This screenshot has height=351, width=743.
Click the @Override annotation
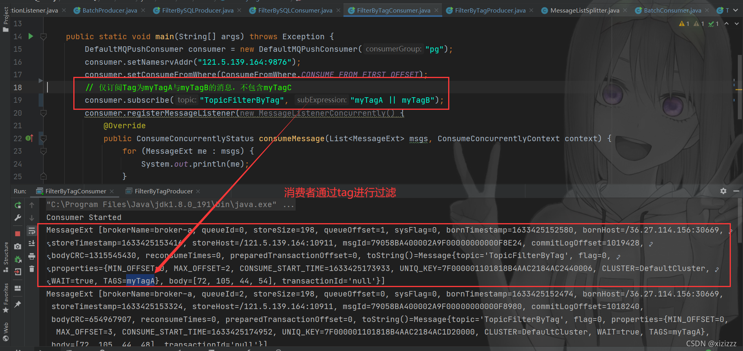[124, 125]
